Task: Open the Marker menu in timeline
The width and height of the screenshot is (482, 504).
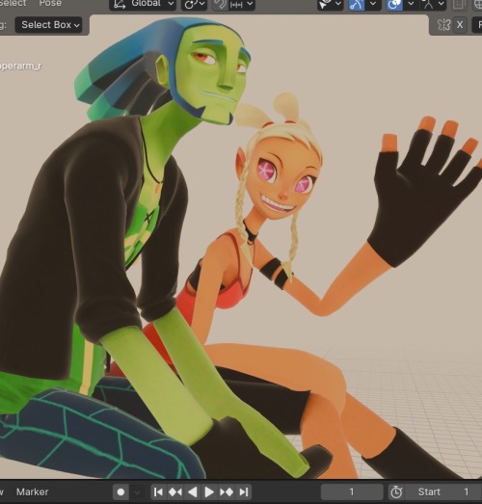Action: click(32, 491)
